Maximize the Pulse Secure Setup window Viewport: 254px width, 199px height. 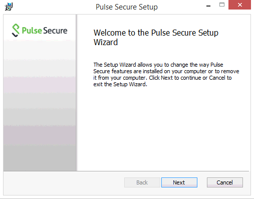(x=222, y=5)
